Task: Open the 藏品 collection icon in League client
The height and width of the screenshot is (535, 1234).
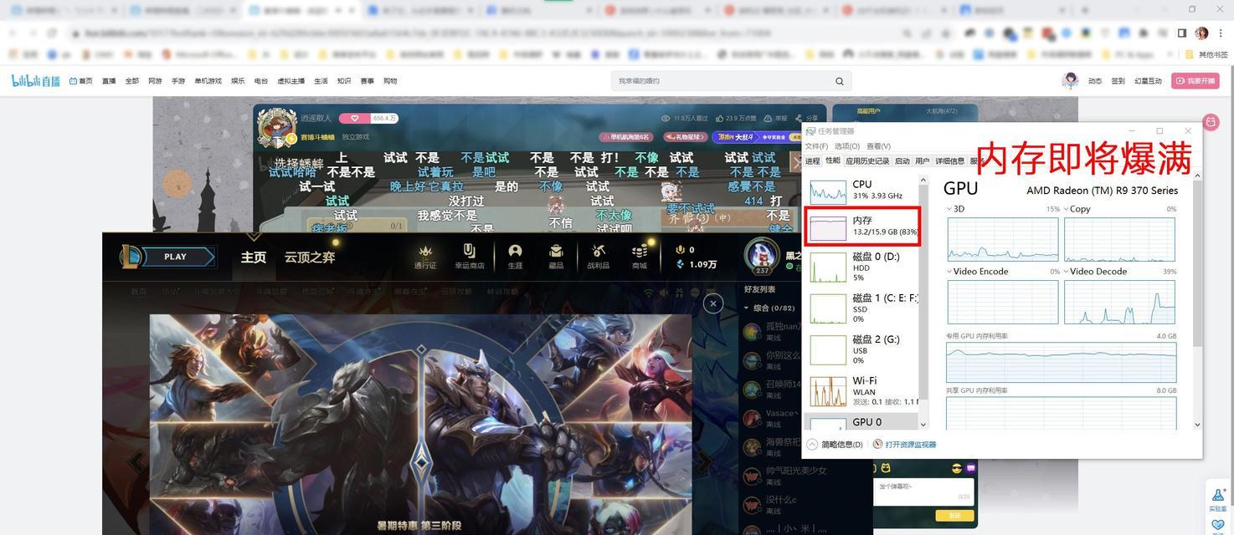Action: pyautogui.click(x=556, y=256)
